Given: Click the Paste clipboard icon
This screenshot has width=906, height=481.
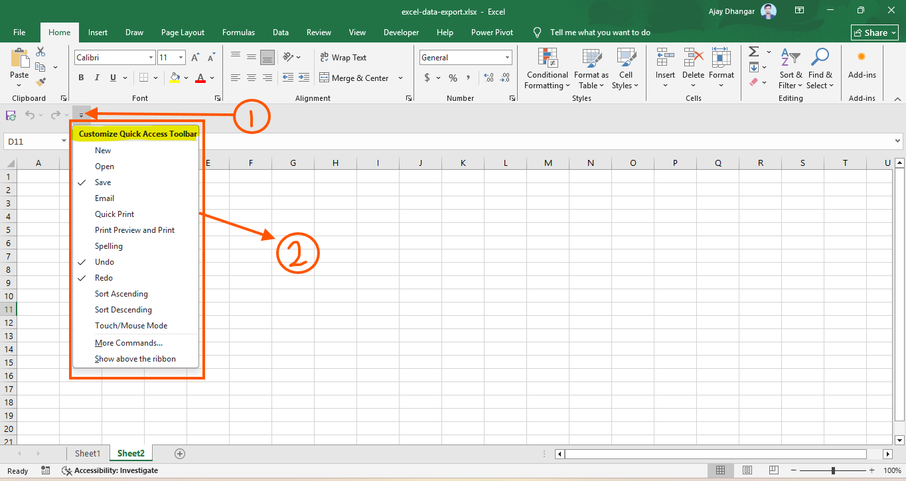Looking at the screenshot, I should [x=19, y=58].
